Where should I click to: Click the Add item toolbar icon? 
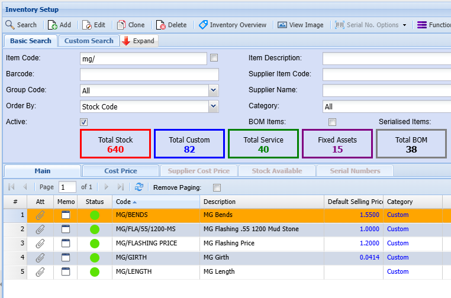(52, 25)
